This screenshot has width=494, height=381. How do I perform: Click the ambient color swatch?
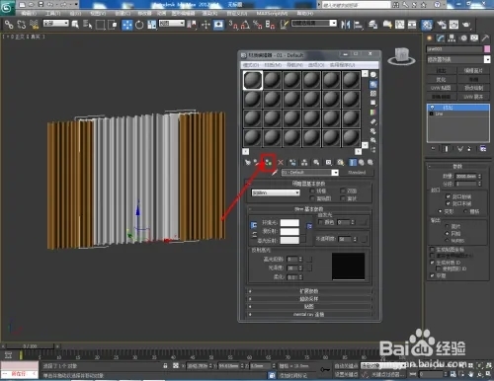[289, 223]
